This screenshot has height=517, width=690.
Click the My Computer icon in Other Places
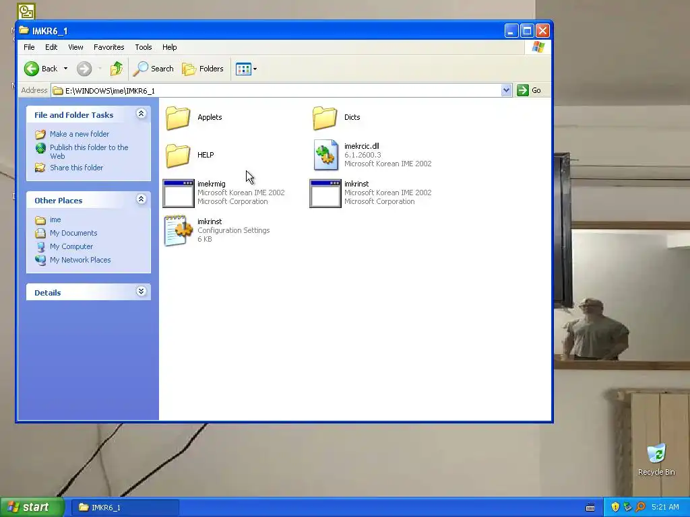(x=40, y=246)
